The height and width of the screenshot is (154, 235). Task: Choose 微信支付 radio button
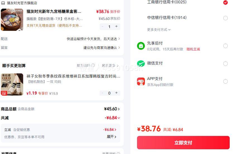(x=226, y=64)
